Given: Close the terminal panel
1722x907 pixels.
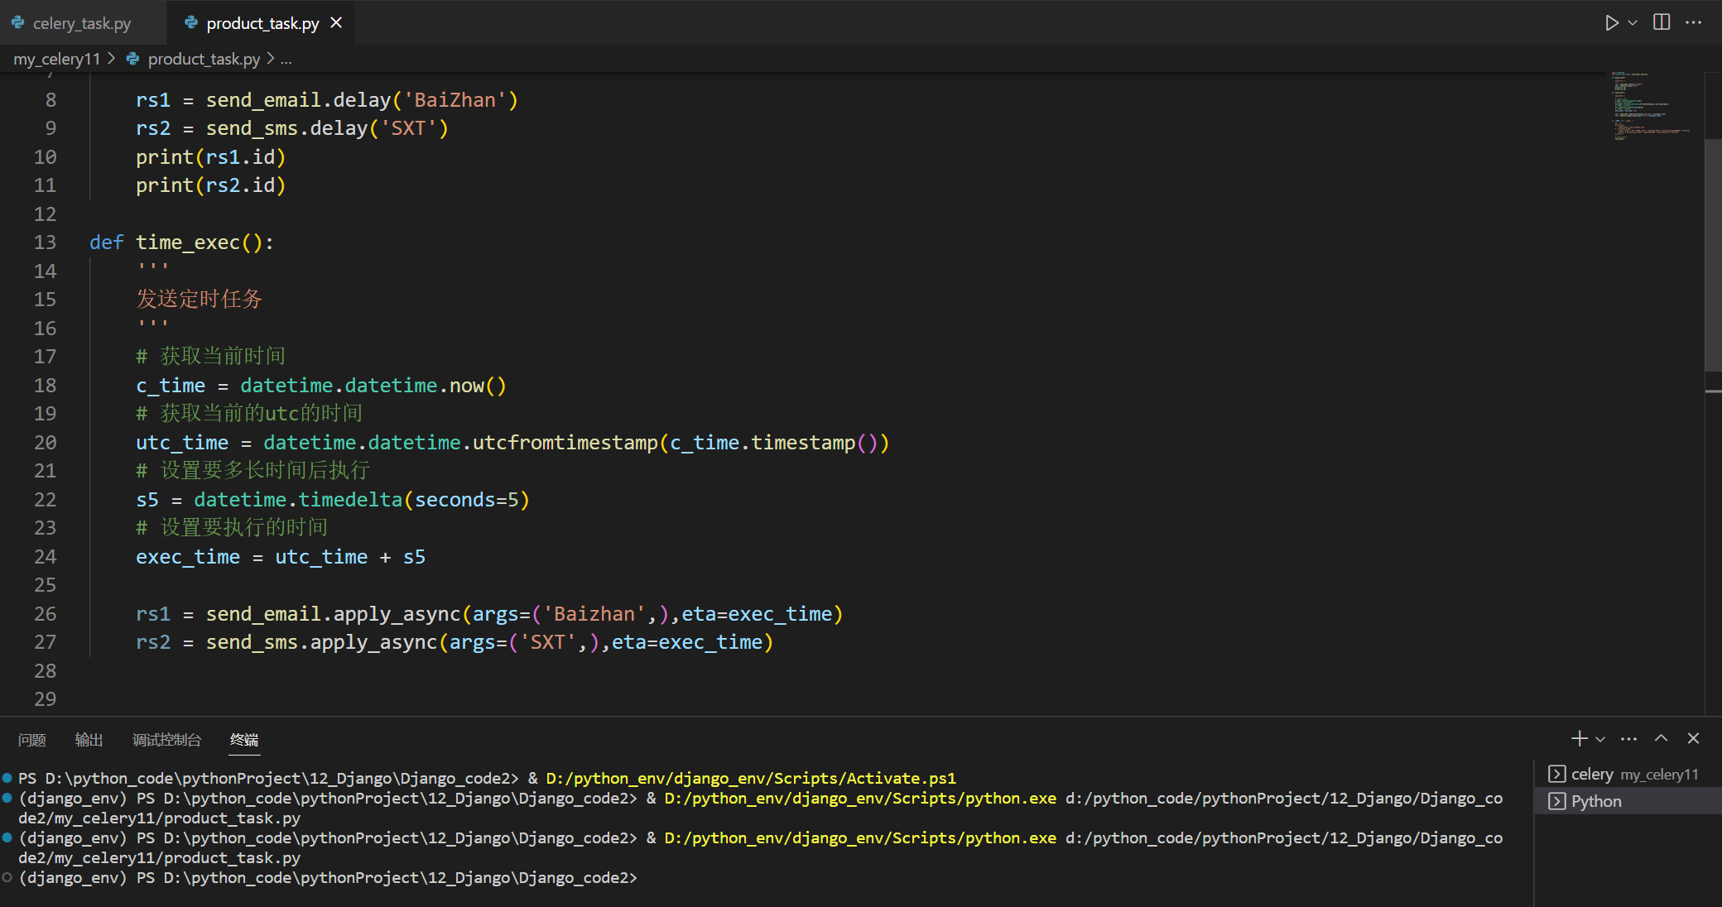Looking at the screenshot, I should 1693,738.
